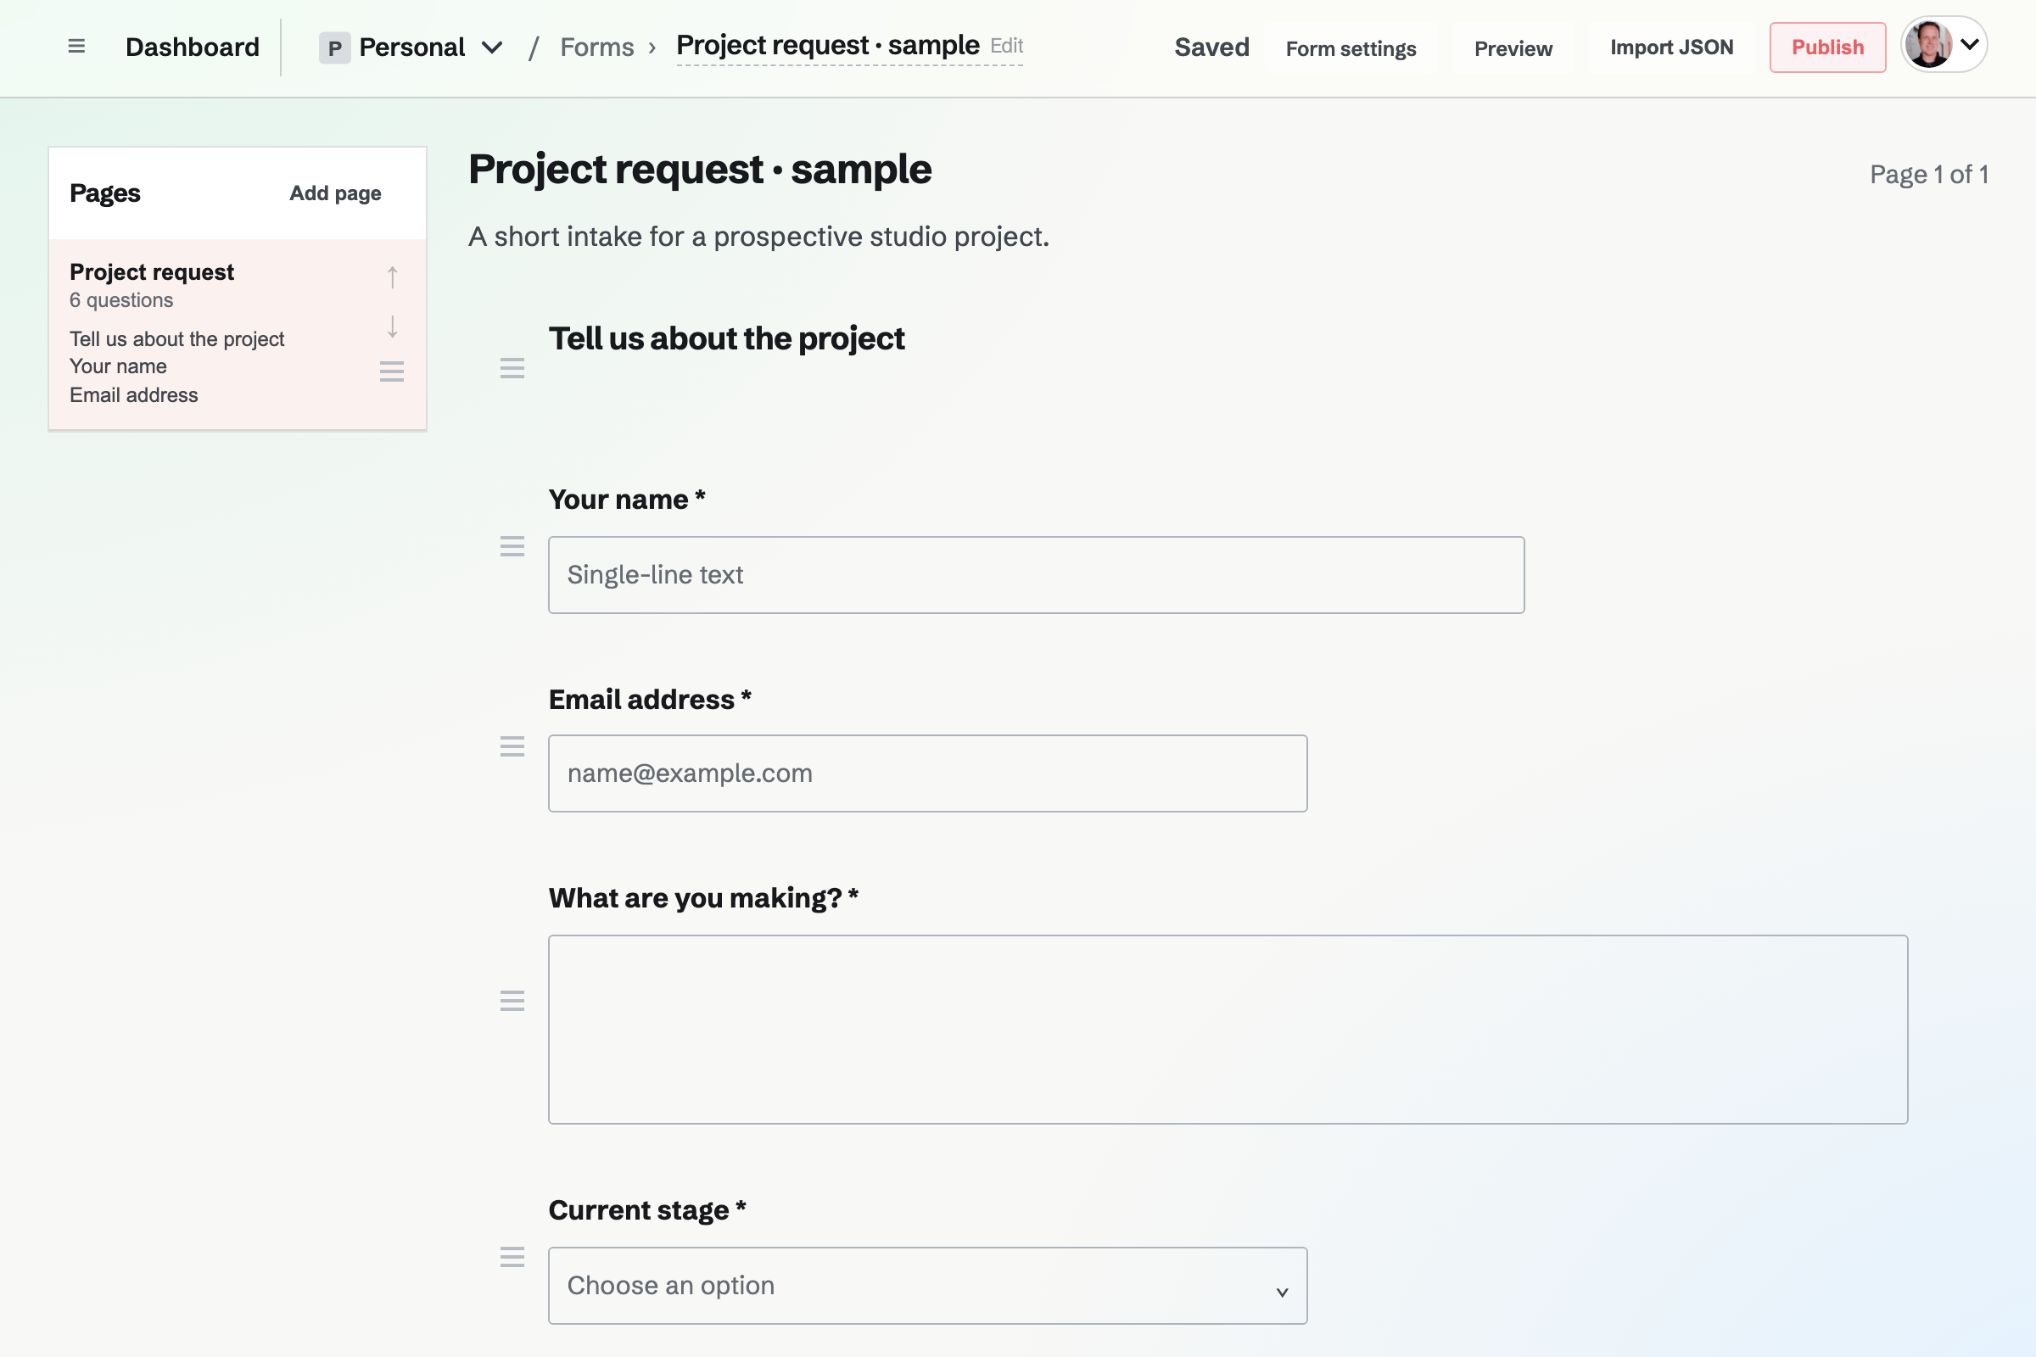Screen dimensions: 2036x1357
Task: Grab the Project request page drag handle
Action: pos(392,372)
